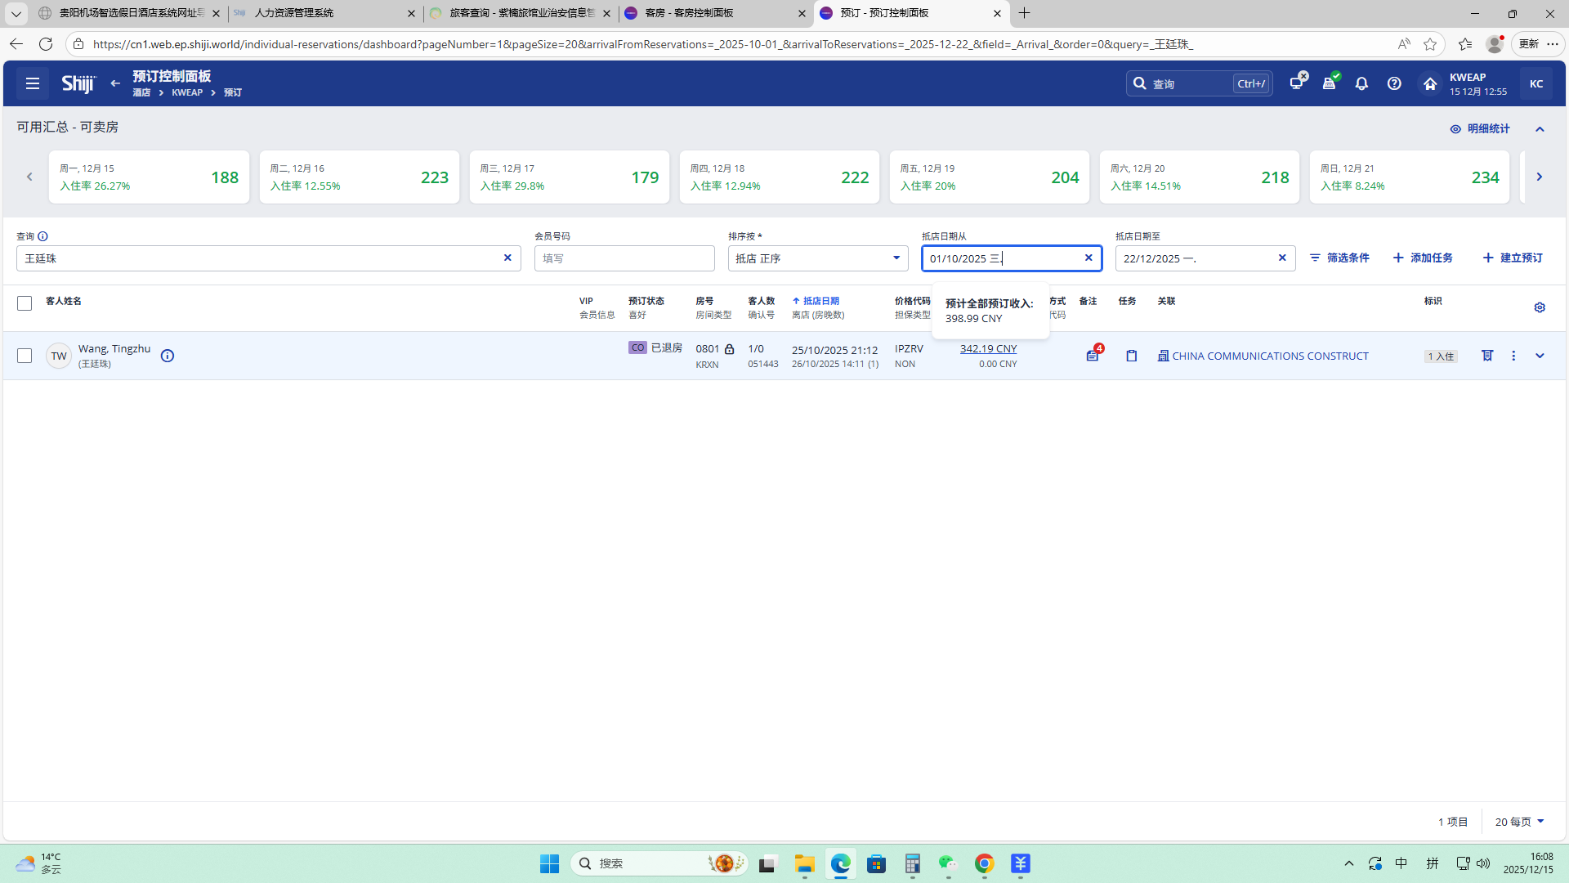Open the notes icon with badge 4

click(1093, 356)
